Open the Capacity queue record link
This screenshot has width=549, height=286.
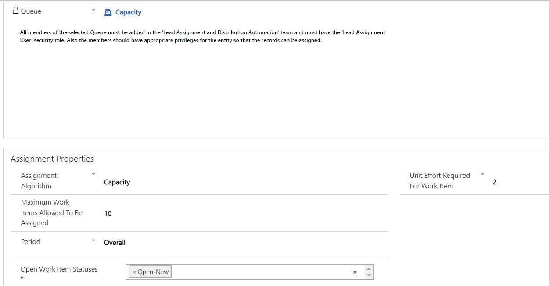(x=128, y=12)
